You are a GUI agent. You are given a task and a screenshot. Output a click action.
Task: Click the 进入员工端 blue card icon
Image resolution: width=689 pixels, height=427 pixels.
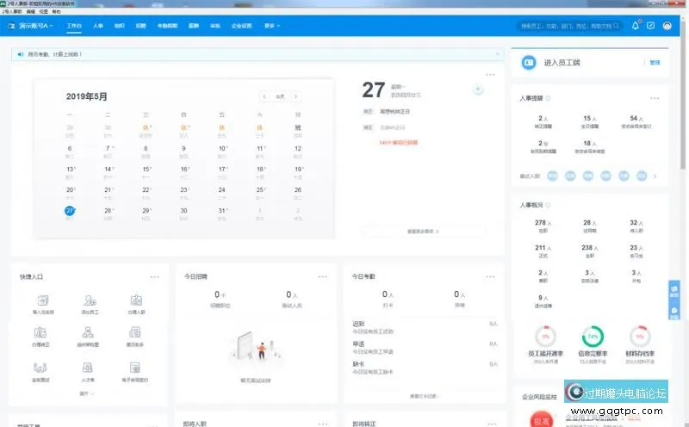tap(529, 62)
